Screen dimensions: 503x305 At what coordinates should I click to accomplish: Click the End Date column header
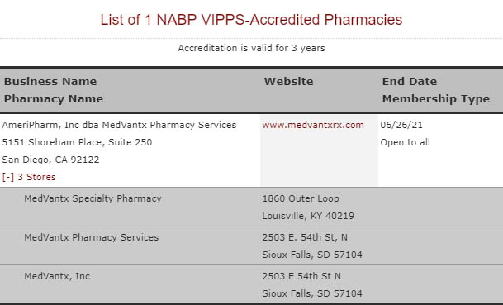[x=410, y=82]
